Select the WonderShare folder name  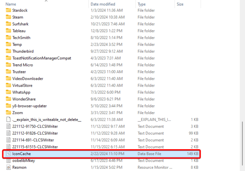24,99
